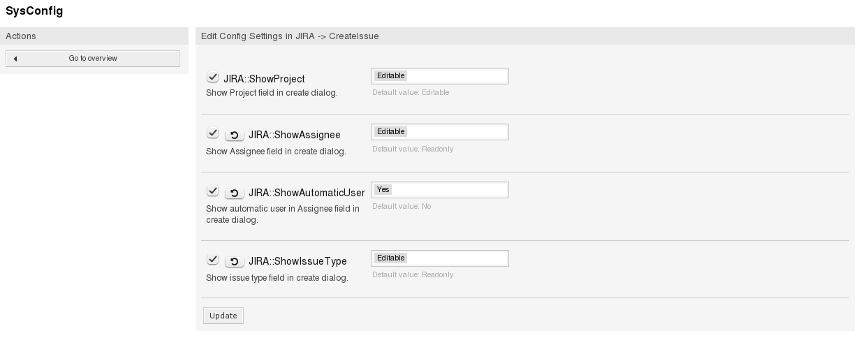Disable the JIRA::ShowAutomaticUser checkbox
This screenshot has width=861, height=338.
point(213,191)
